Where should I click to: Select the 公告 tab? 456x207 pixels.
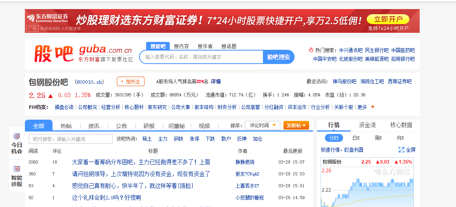click(121, 126)
